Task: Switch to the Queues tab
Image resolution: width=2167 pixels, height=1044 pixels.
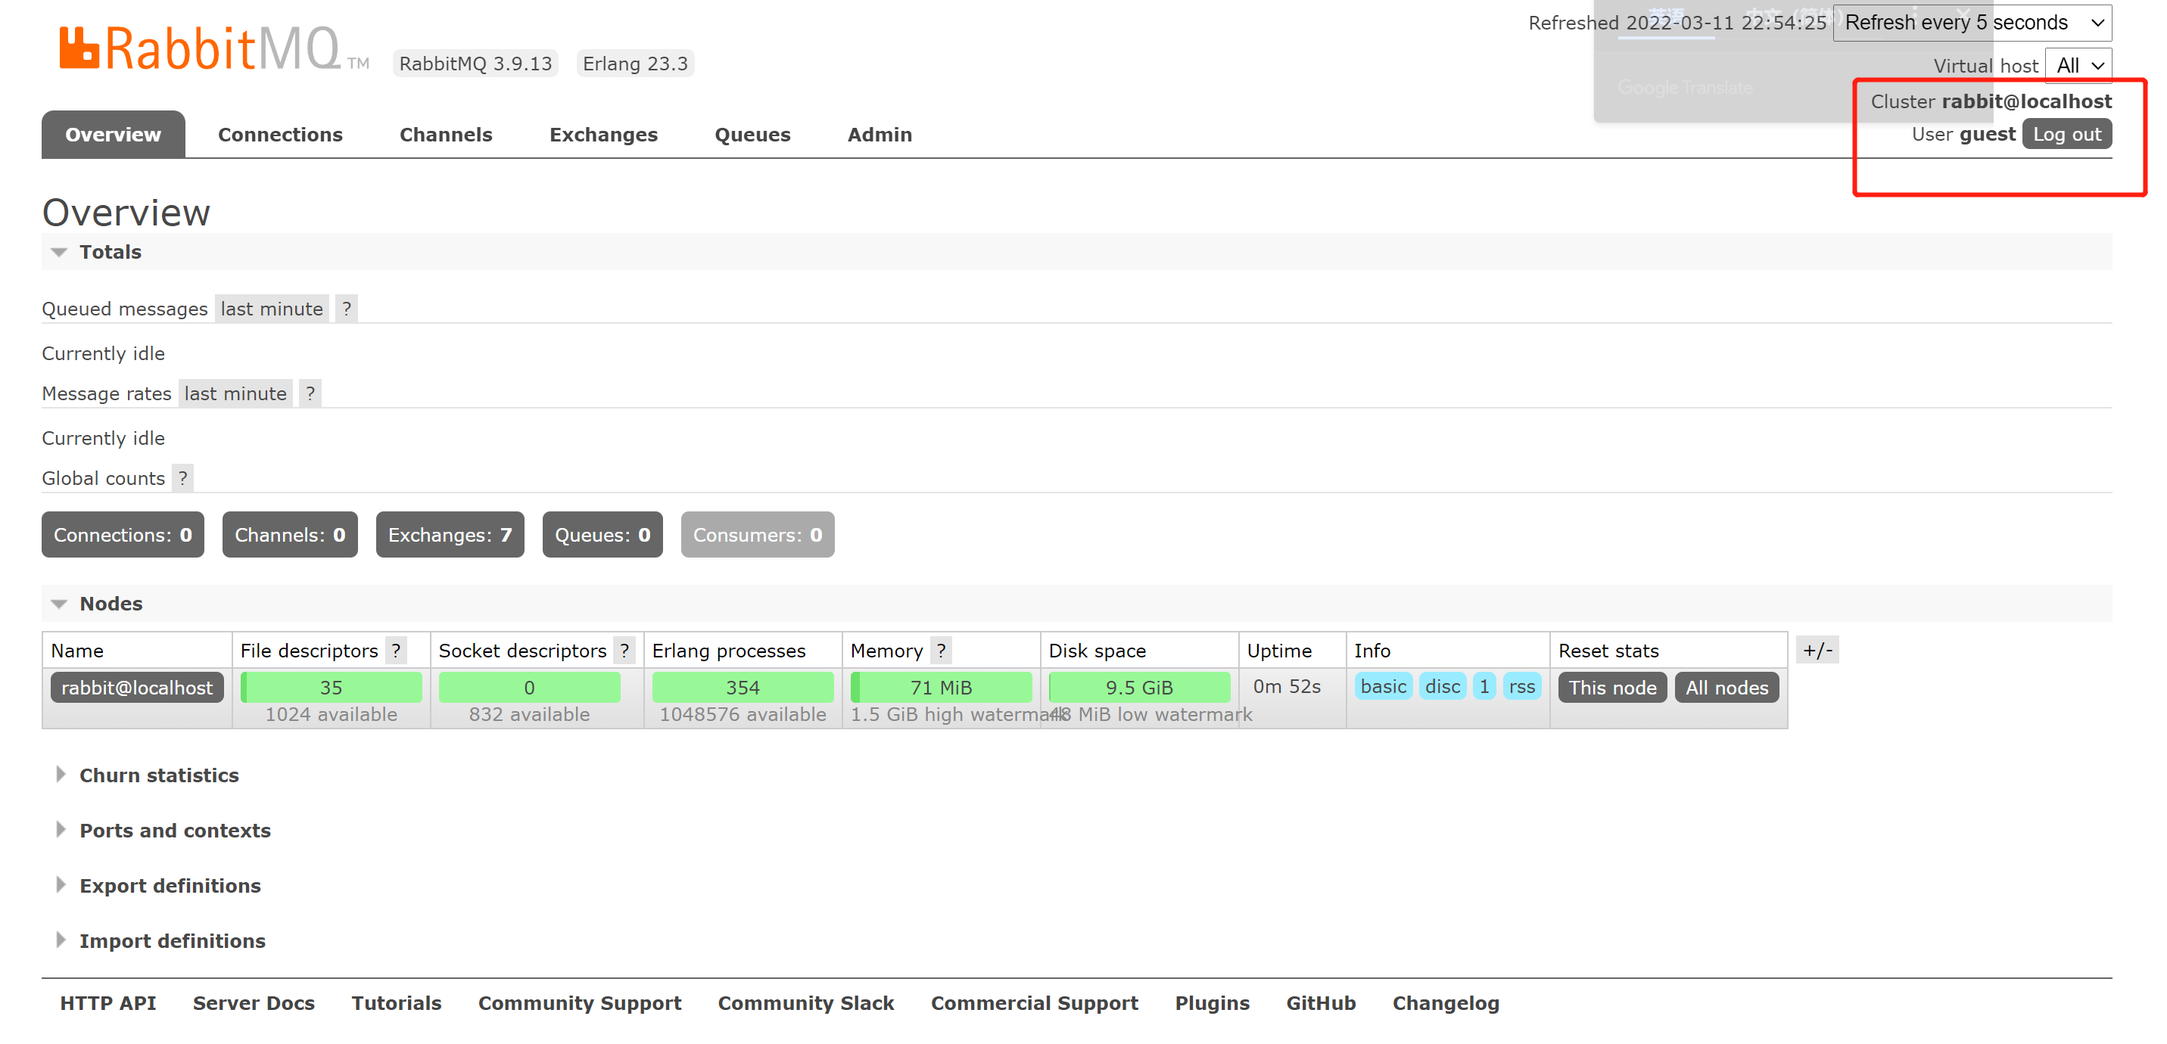Action: pyautogui.click(x=752, y=135)
